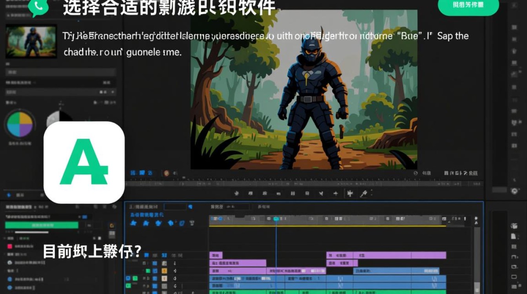Click the clapperboard icon atop the right sidebar column
The image size is (527, 294).
click(514, 226)
